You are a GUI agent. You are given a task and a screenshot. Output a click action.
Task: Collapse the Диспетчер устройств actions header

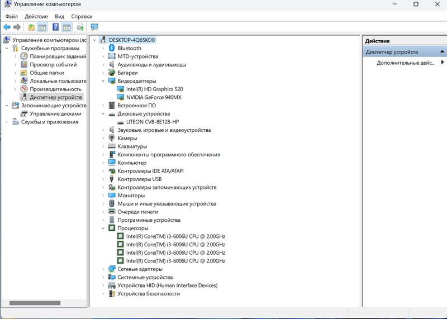443,52
